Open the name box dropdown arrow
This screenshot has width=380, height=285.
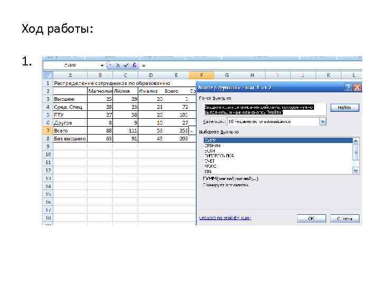[102, 65]
